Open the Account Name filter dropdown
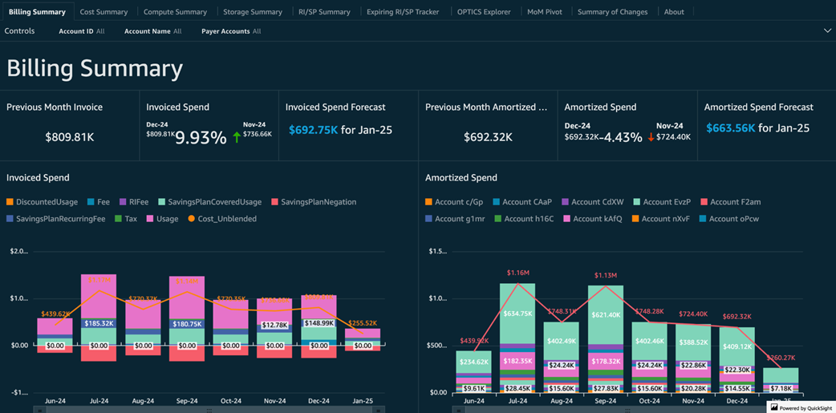The width and height of the screenshot is (836, 413). tap(152, 31)
